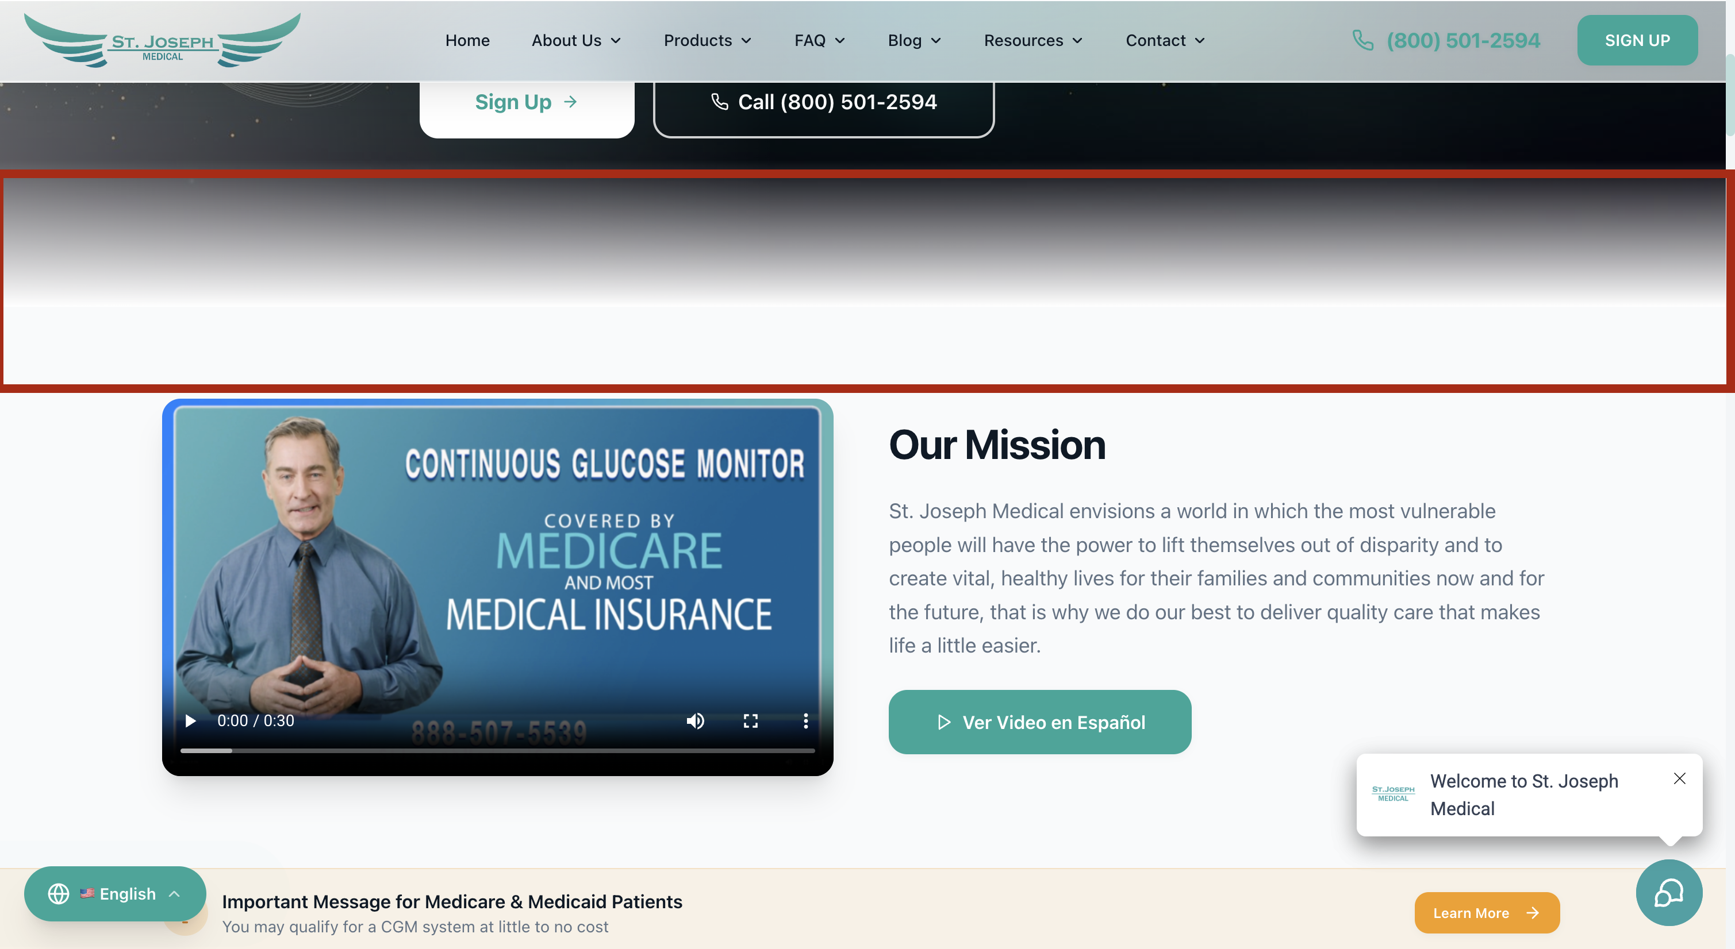Mute the video using the speaker icon
1735x949 pixels.
point(695,721)
